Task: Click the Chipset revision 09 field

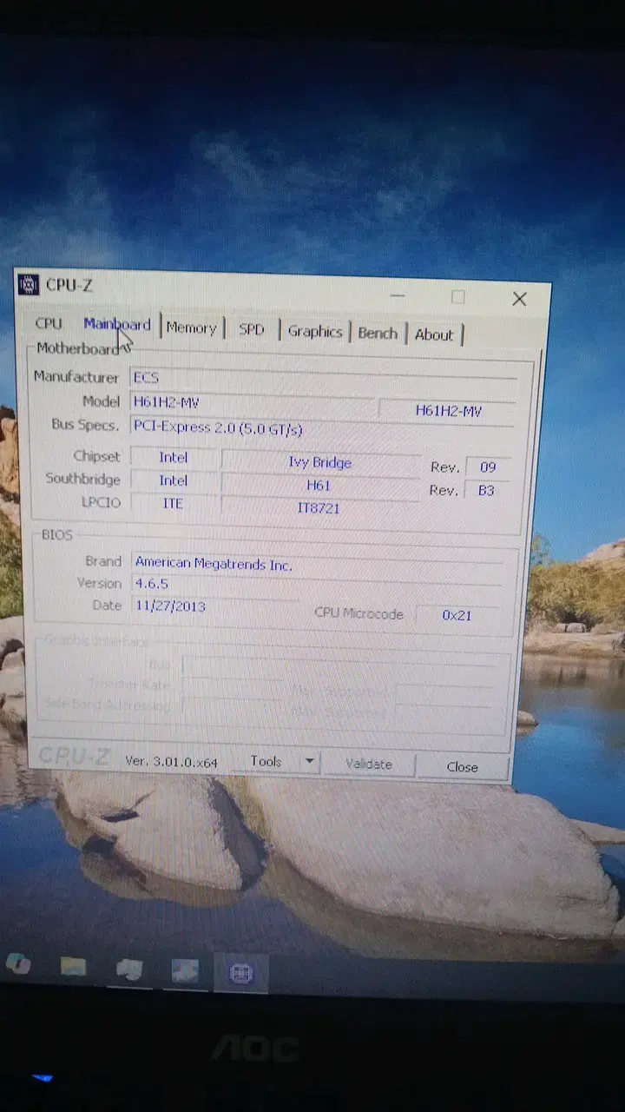Action: pos(488,467)
